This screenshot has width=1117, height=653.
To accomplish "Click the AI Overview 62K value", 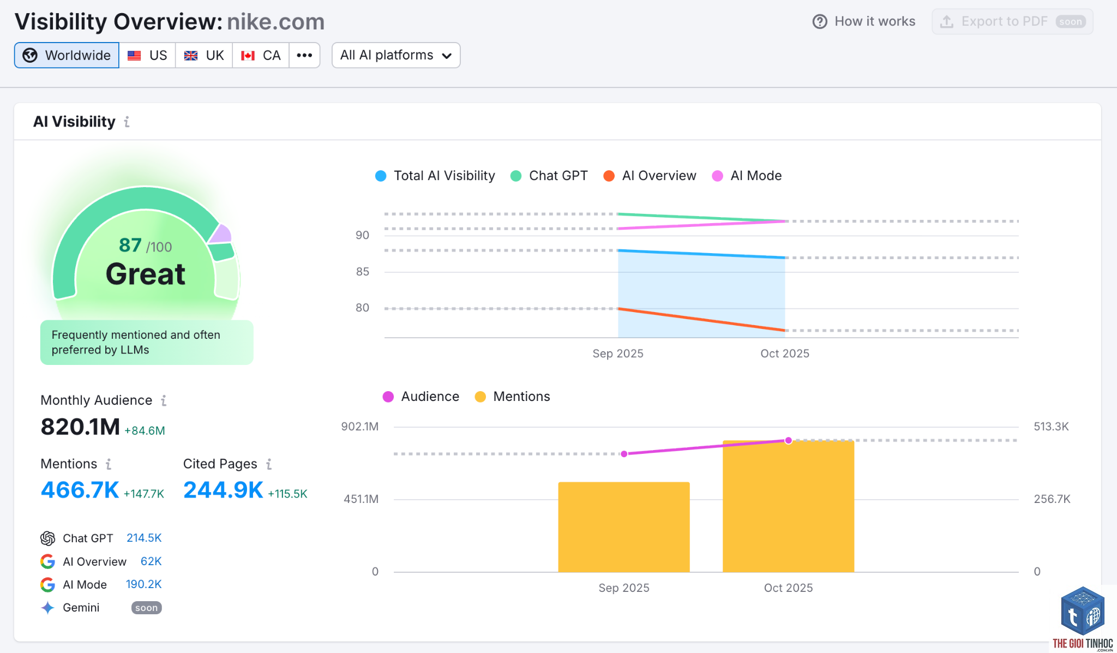I will point(151,561).
